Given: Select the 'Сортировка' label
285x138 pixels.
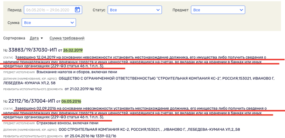Looking at the screenshot, I should (x=14, y=38).
